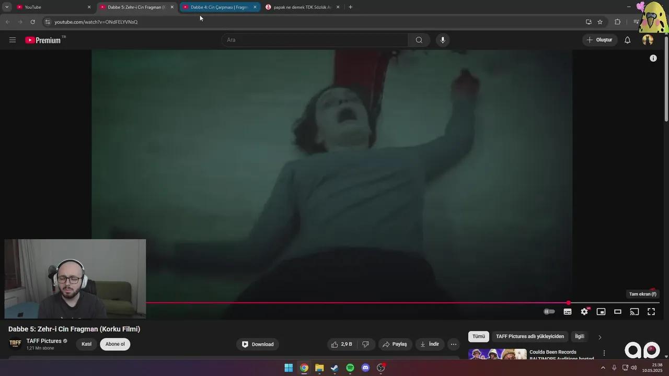Open player settings gear
The width and height of the screenshot is (669, 376).
click(x=584, y=312)
